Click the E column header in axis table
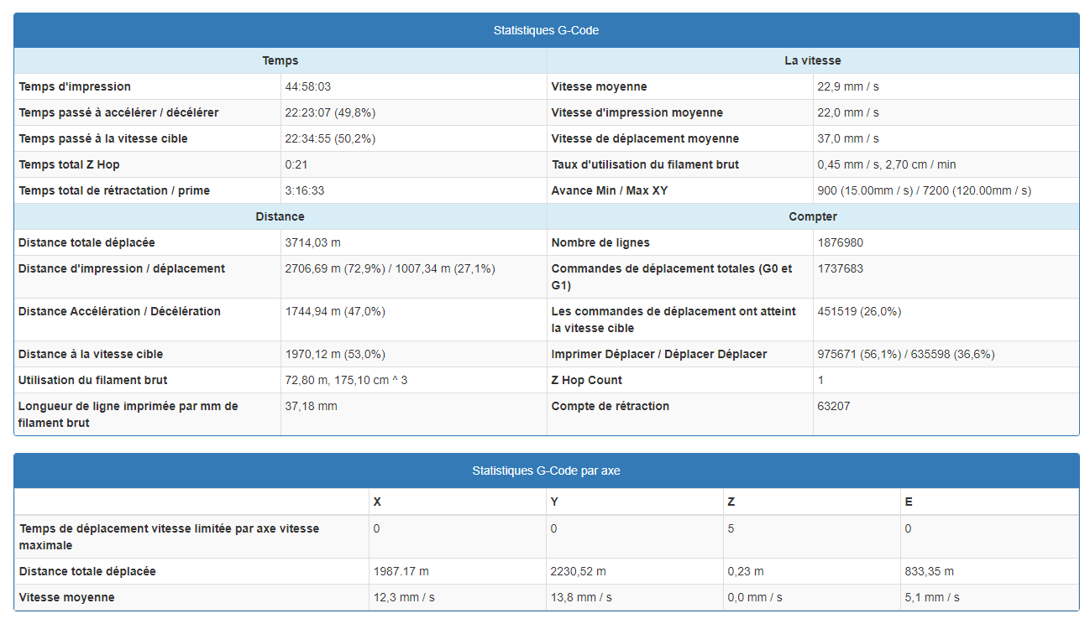This screenshot has width=1090, height=624. [x=909, y=502]
